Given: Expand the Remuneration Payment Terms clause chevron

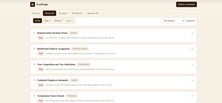Looking at the screenshot, I should tap(192, 33).
